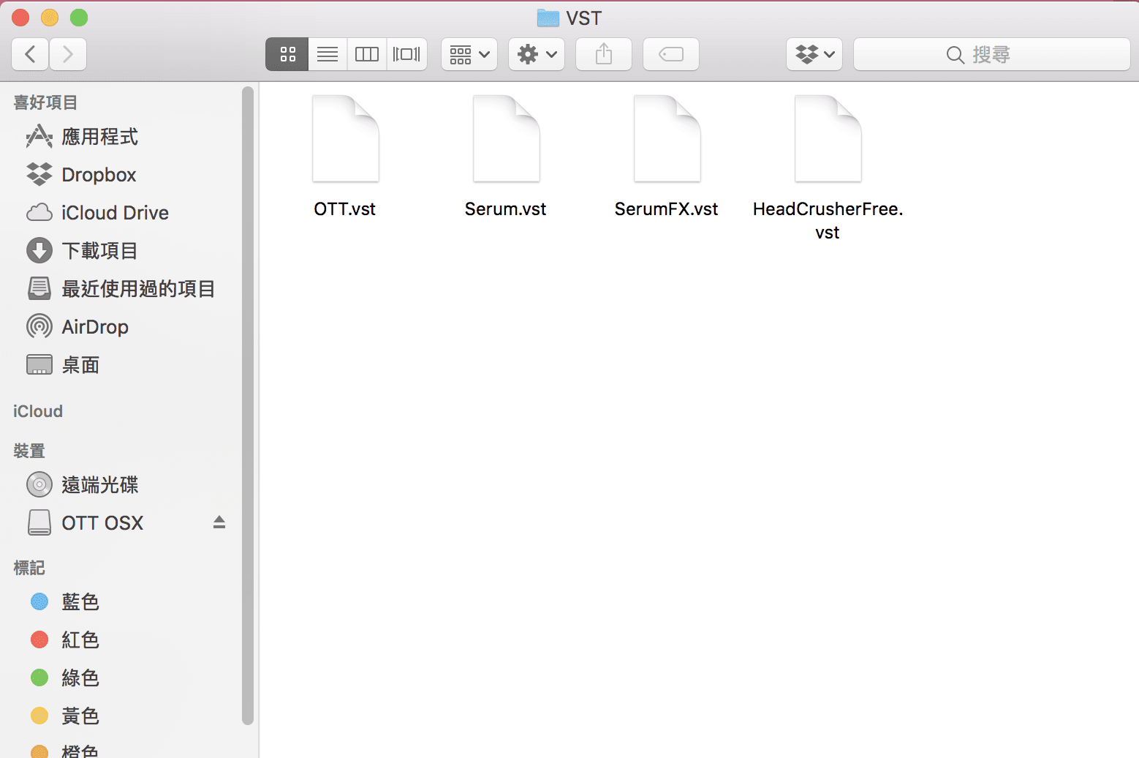Select the 綠色 green tag
Viewport: 1139px width, 758px height.
(x=80, y=678)
